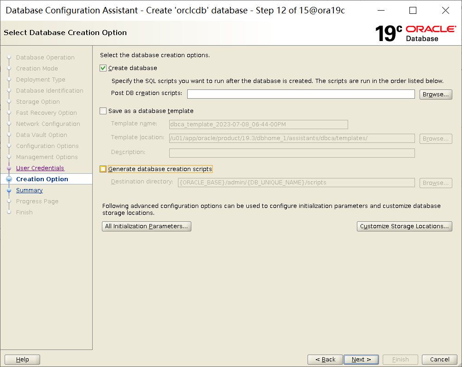Select Creation Option in the steps list
The image size is (462, 367).
(x=42, y=179)
